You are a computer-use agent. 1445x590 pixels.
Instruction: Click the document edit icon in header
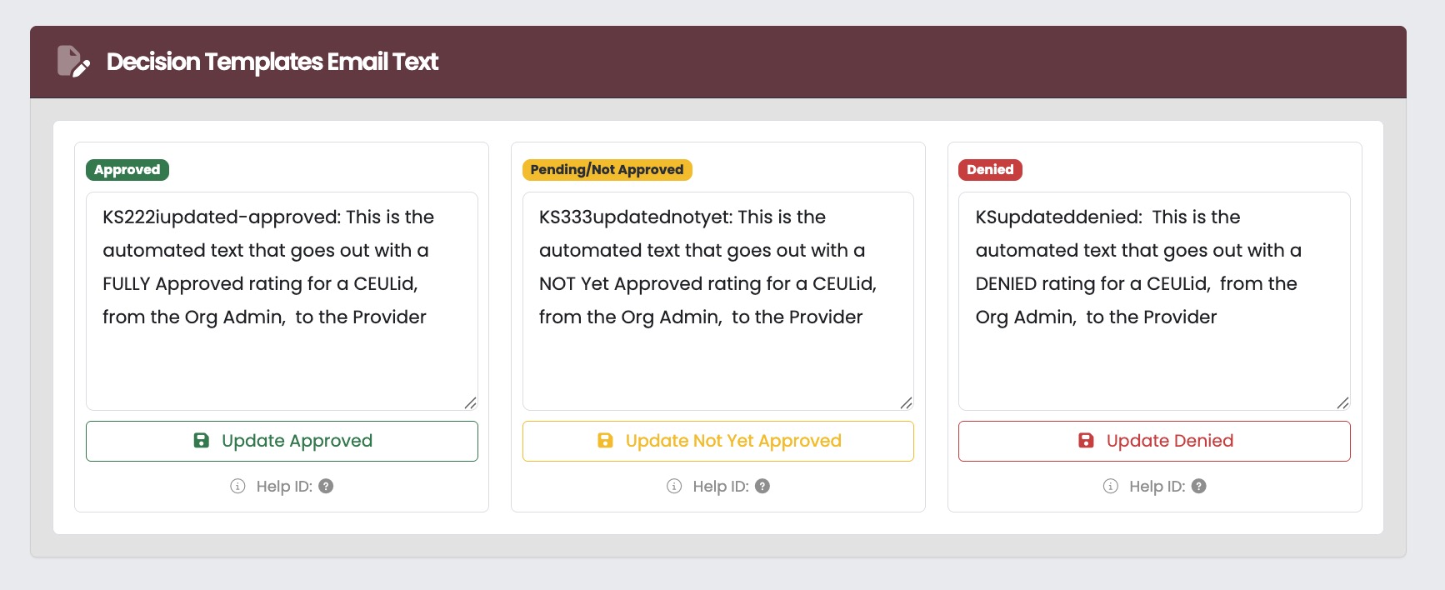coord(72,62)
